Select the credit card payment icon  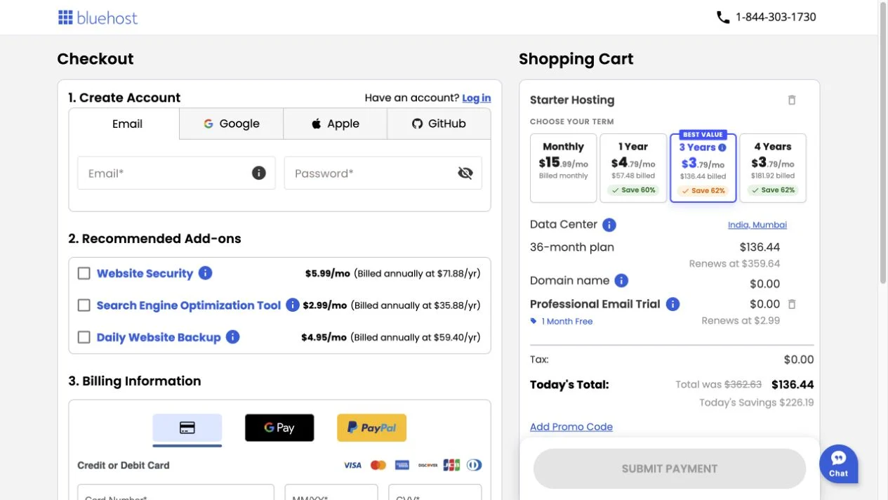(x=187, y=428)
